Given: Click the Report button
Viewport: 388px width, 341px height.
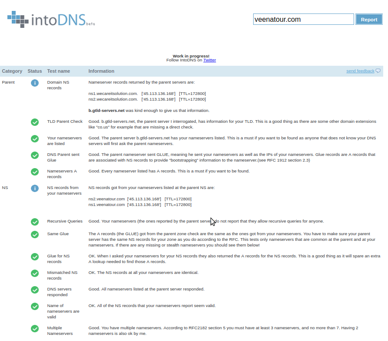Looking at the screenshot, I should pyautogui.click(x=369, y=19).
